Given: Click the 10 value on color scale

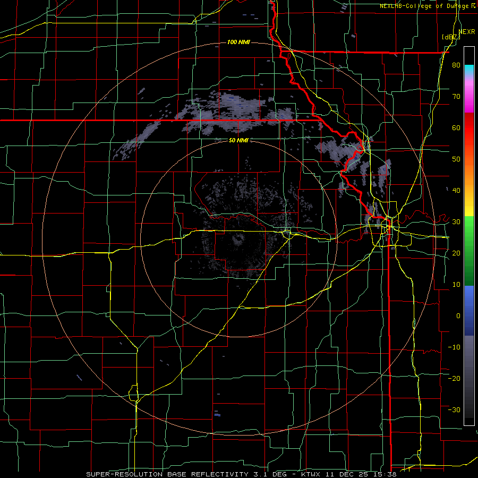Looking at the screenshot, I should pyautogui.click(x=456, y=285).
